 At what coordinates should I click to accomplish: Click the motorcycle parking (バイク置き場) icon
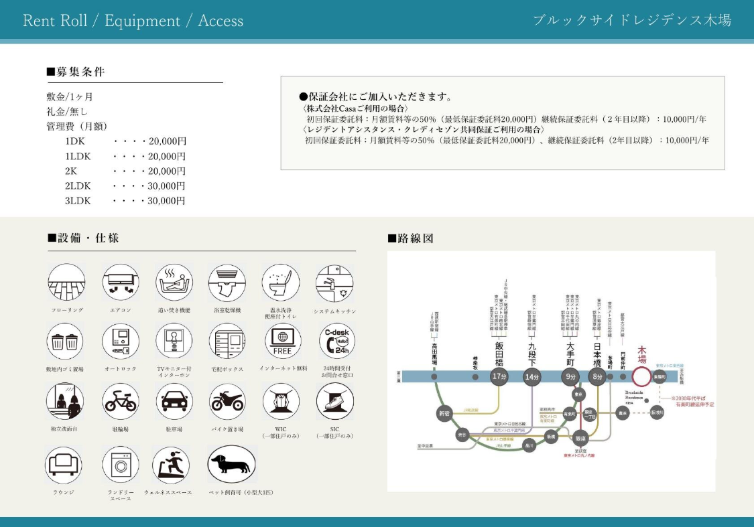tap(227, 401)
